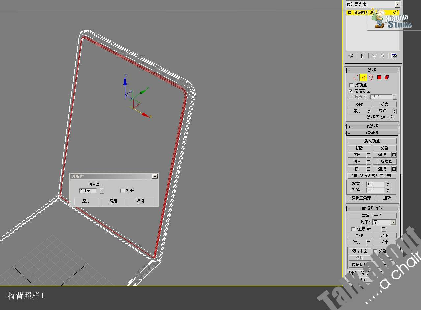421x310 pixels.
Task: Click the 权重 value field
Action: pos(375,184)
